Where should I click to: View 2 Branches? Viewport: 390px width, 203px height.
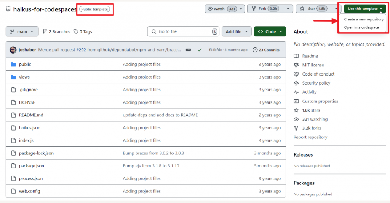pos(56,31)
